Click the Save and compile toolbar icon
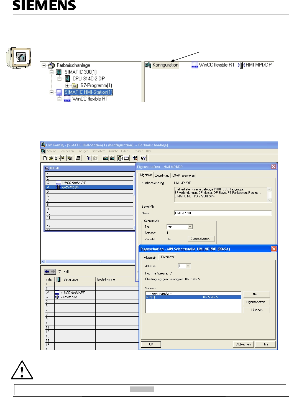The height and width of the screenshot is (397, 289). pyautogui.click(x=70, y=158)
